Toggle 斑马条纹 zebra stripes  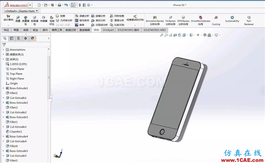pos(82,20)
